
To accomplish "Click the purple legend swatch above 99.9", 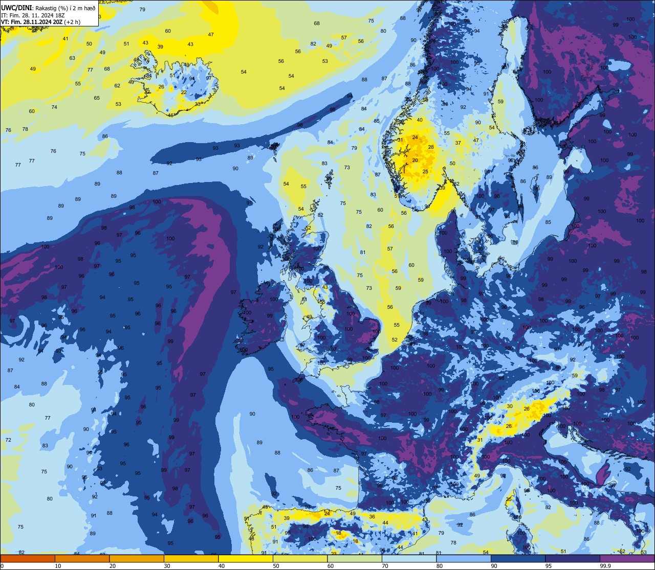I will tap(627, 558).
